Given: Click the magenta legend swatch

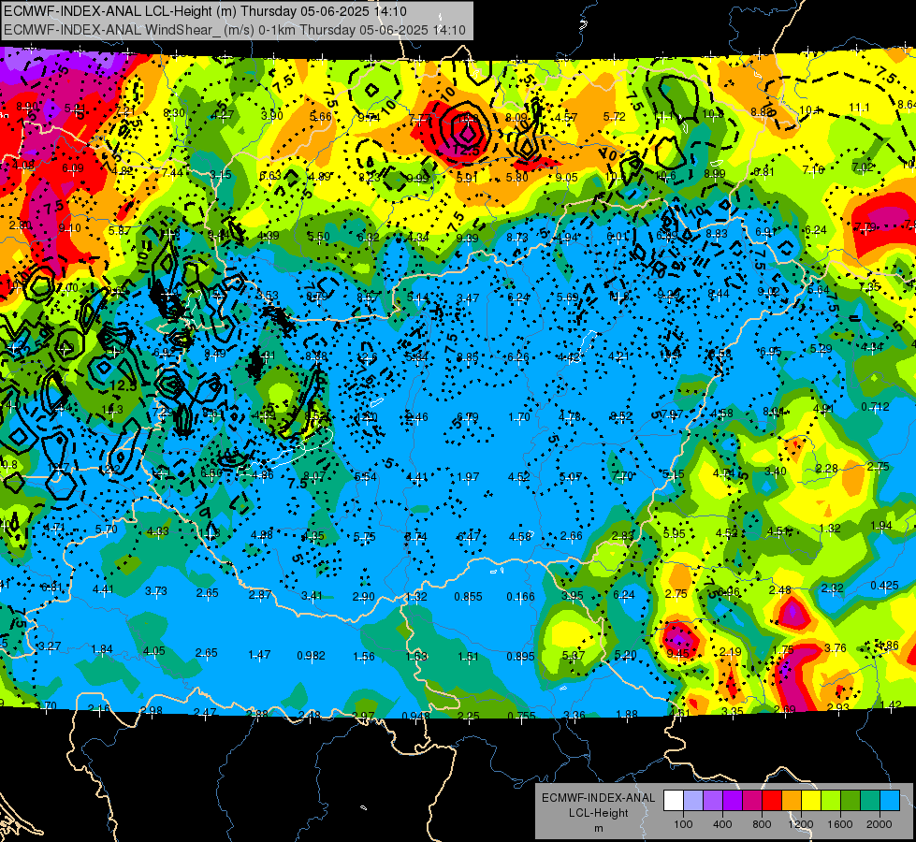Looking at the screenshot, I should [752, 800].
